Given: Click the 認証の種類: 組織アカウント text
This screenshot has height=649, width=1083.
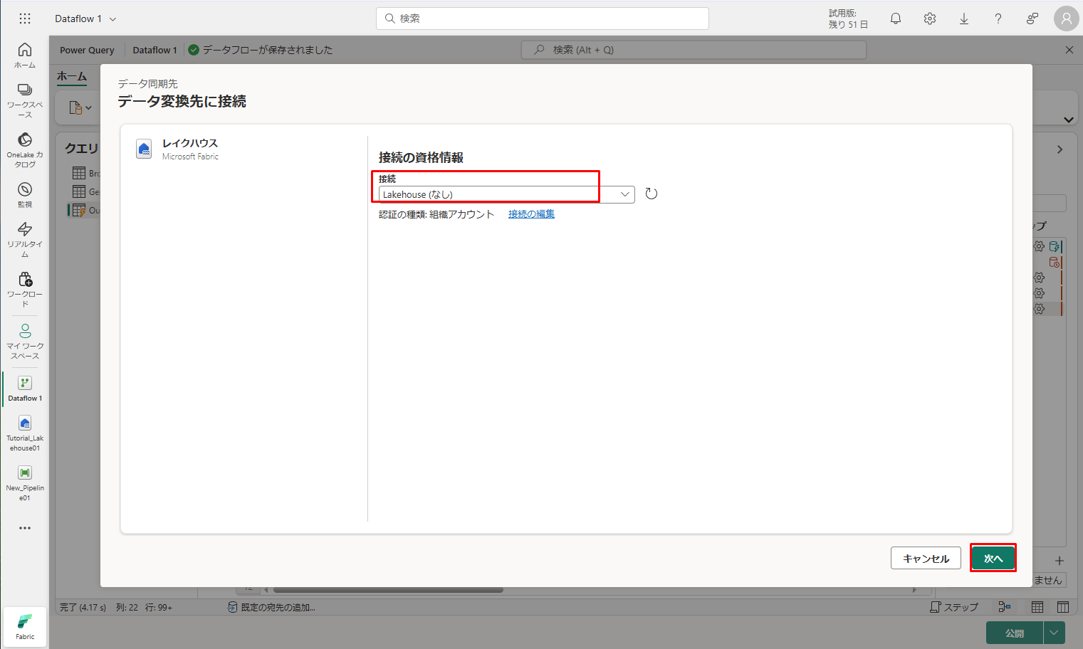Looking at the screenshot, I should tap(436, 214).
